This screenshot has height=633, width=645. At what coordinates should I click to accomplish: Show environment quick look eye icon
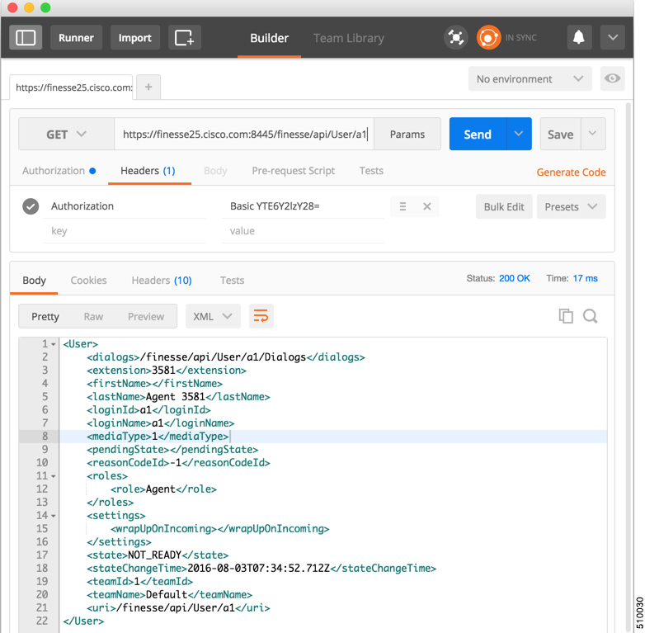tap(612, 78)
